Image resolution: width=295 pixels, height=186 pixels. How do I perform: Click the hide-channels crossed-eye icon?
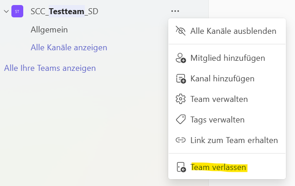(x=181, y=31)
